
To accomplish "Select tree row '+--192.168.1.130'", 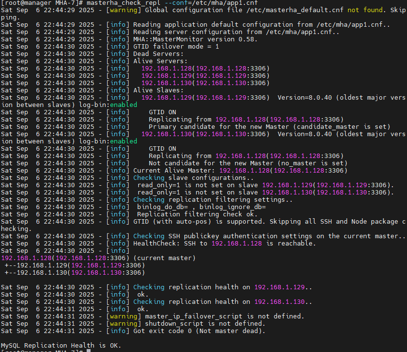I will click(x=75, y=272).
